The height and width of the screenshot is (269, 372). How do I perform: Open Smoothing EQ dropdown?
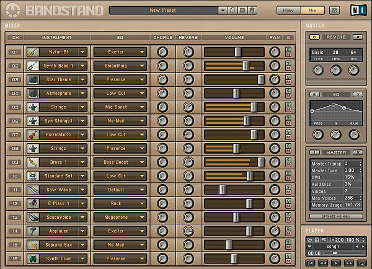(x=142, y=66)
